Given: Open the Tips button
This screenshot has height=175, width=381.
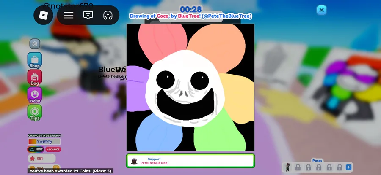Looking at the screenshot, I should point(35,113).
